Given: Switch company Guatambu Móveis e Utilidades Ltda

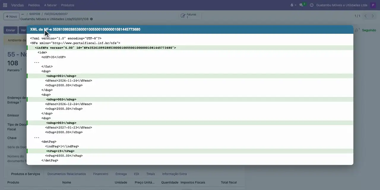Looking at the screenshot, I should (342, 5).
